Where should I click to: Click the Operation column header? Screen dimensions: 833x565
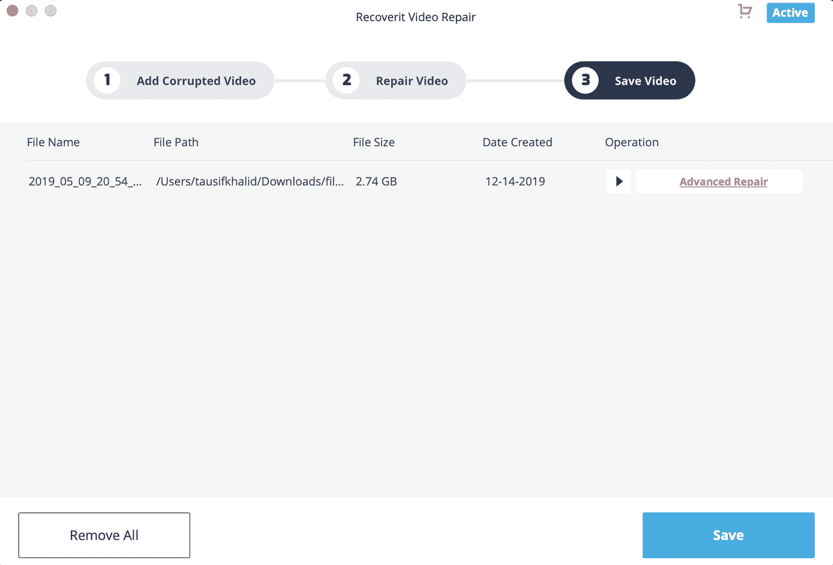pos(632,143)
